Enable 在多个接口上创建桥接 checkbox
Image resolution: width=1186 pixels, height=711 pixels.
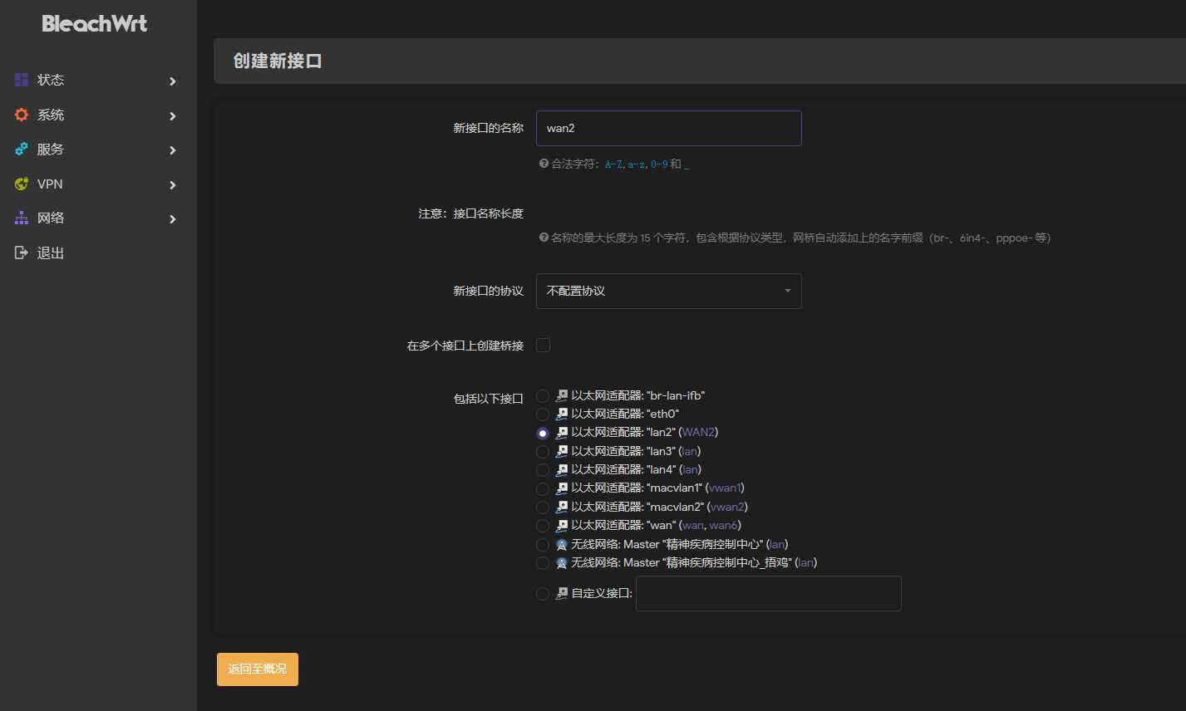[x=543, y=345]
